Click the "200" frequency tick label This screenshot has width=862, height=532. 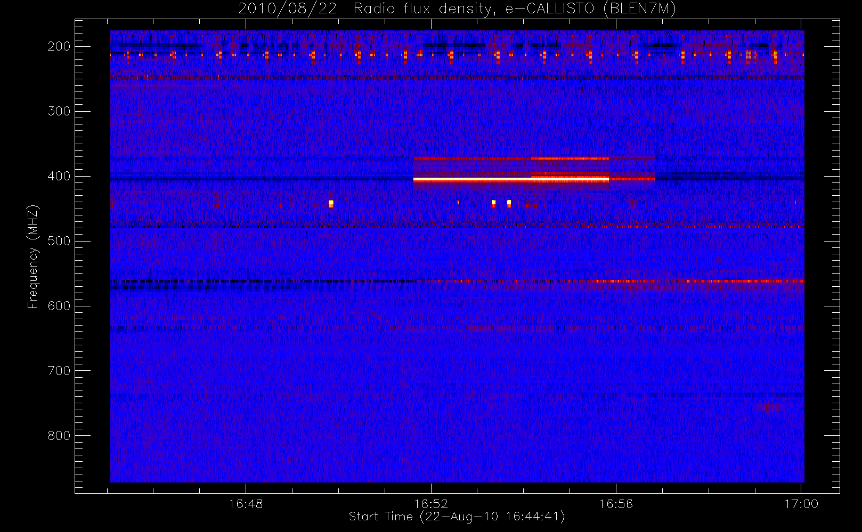[x=59, y=46]
